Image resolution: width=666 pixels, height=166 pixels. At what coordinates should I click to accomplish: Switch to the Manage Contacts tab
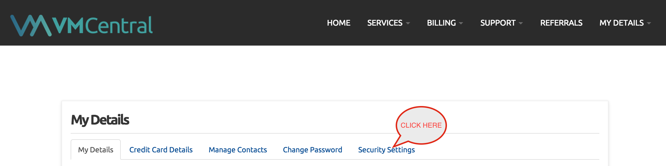(x=238, y=150)
